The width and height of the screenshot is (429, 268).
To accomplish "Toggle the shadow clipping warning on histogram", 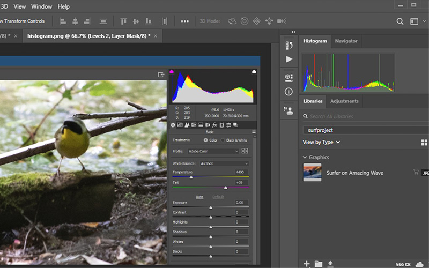I will (x=172, y=71).
